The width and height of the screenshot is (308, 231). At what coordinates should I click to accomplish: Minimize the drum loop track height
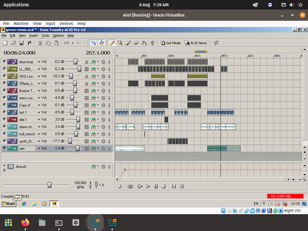4,61
